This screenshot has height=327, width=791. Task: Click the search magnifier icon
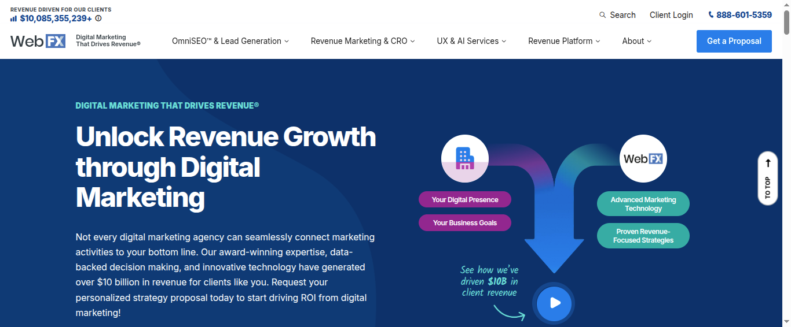(x=603, y=15)
